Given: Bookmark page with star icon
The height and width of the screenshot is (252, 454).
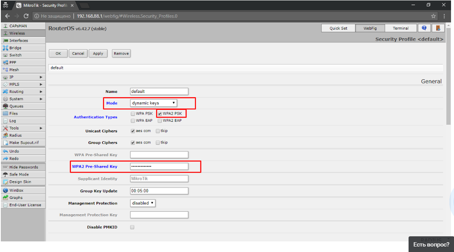Looking at the screenshot, I should [x=434, y=16].
